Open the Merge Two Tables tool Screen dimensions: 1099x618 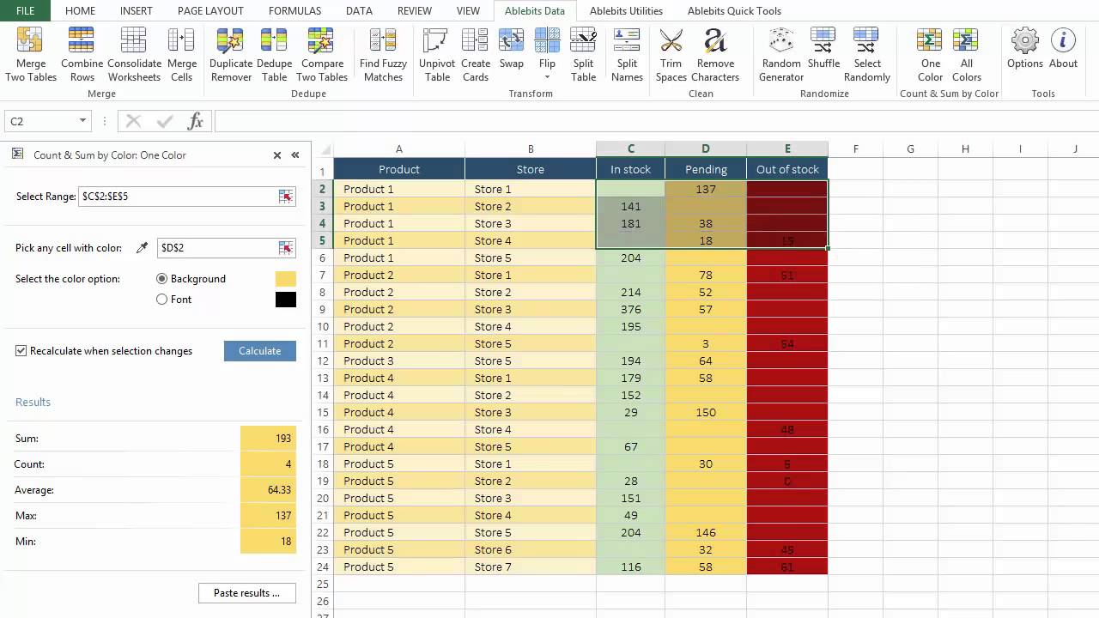click(x=30, y=55)
